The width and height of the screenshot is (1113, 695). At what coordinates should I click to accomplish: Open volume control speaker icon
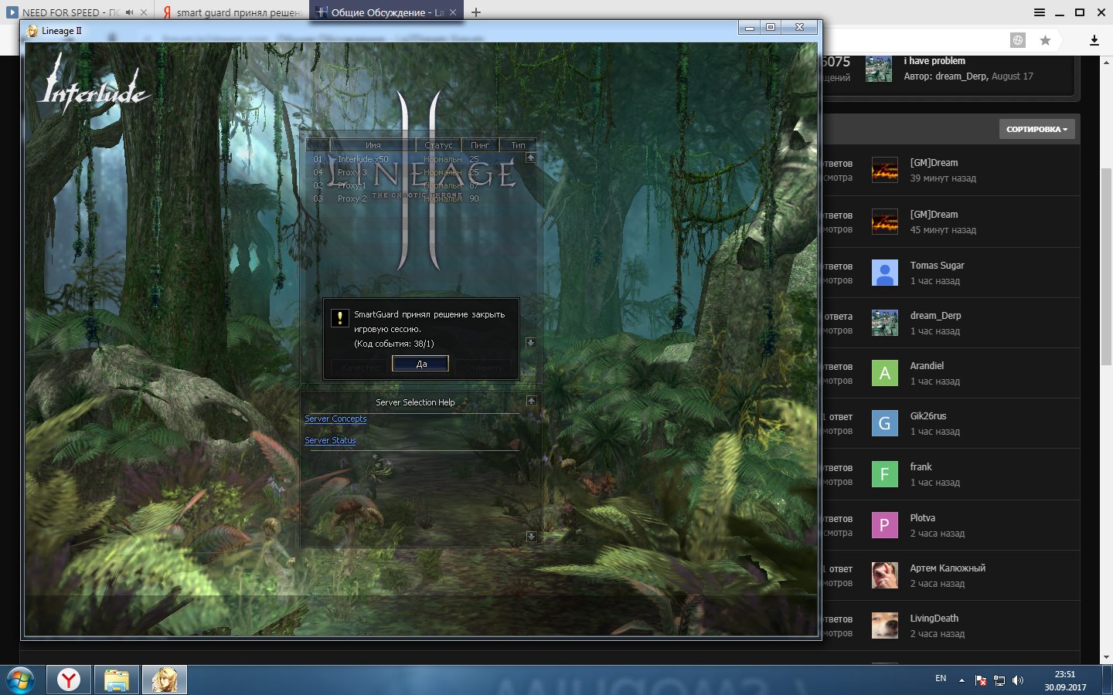pyautogui.click(x=1018, y=680)
